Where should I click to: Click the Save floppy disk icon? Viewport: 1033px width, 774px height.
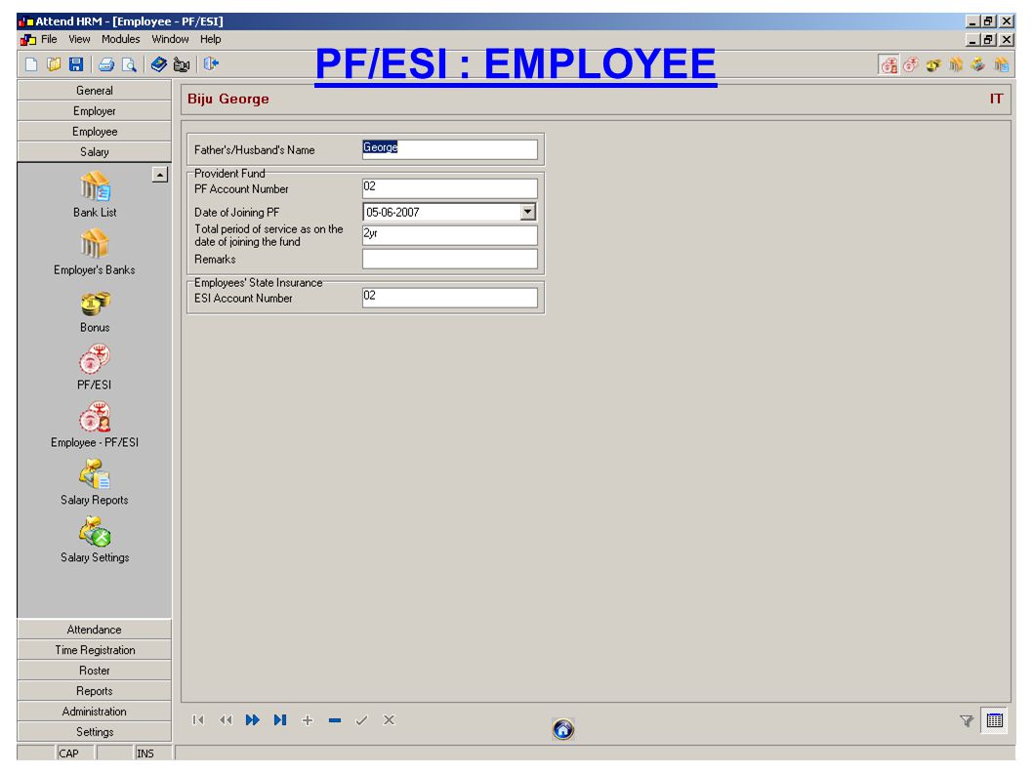click(76, 64)
